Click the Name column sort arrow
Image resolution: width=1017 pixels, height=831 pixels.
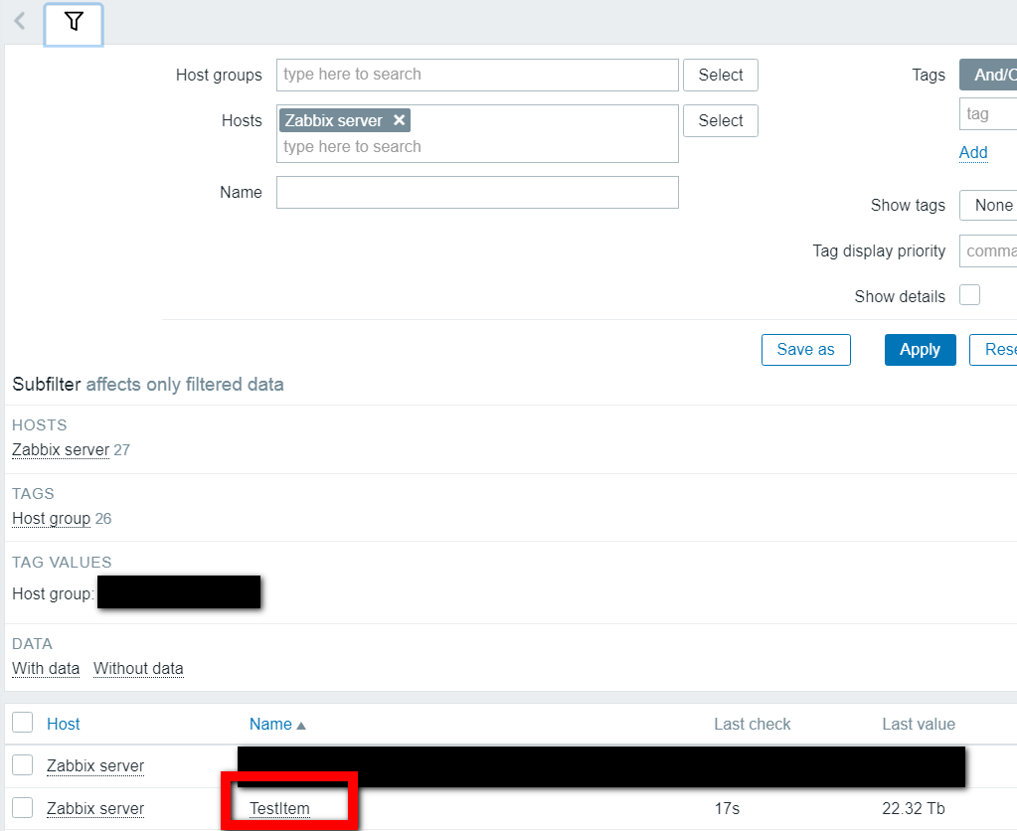301,726
